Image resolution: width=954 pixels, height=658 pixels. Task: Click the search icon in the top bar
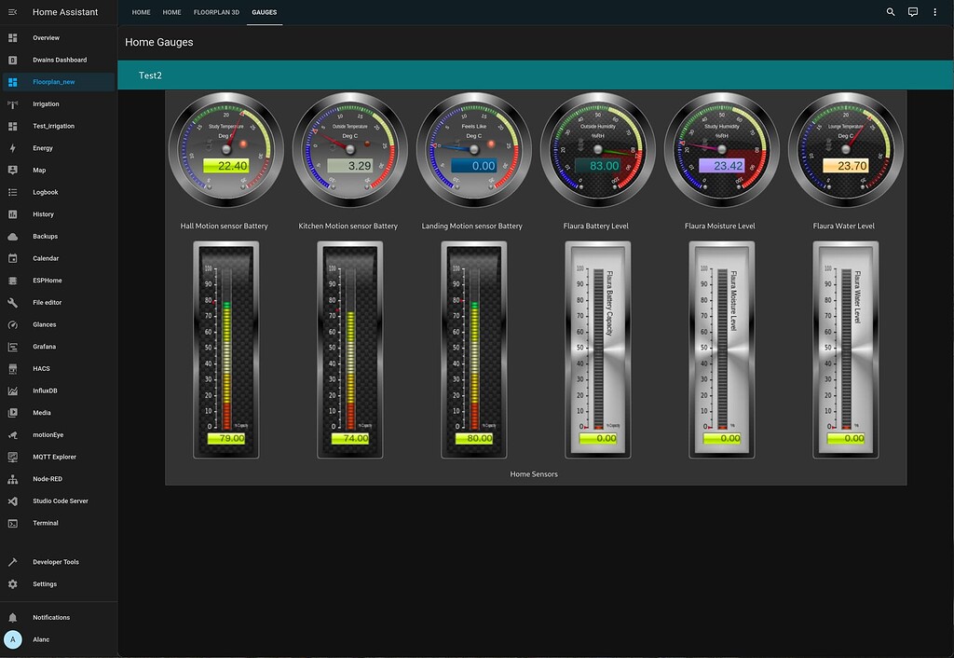(891, 11)
